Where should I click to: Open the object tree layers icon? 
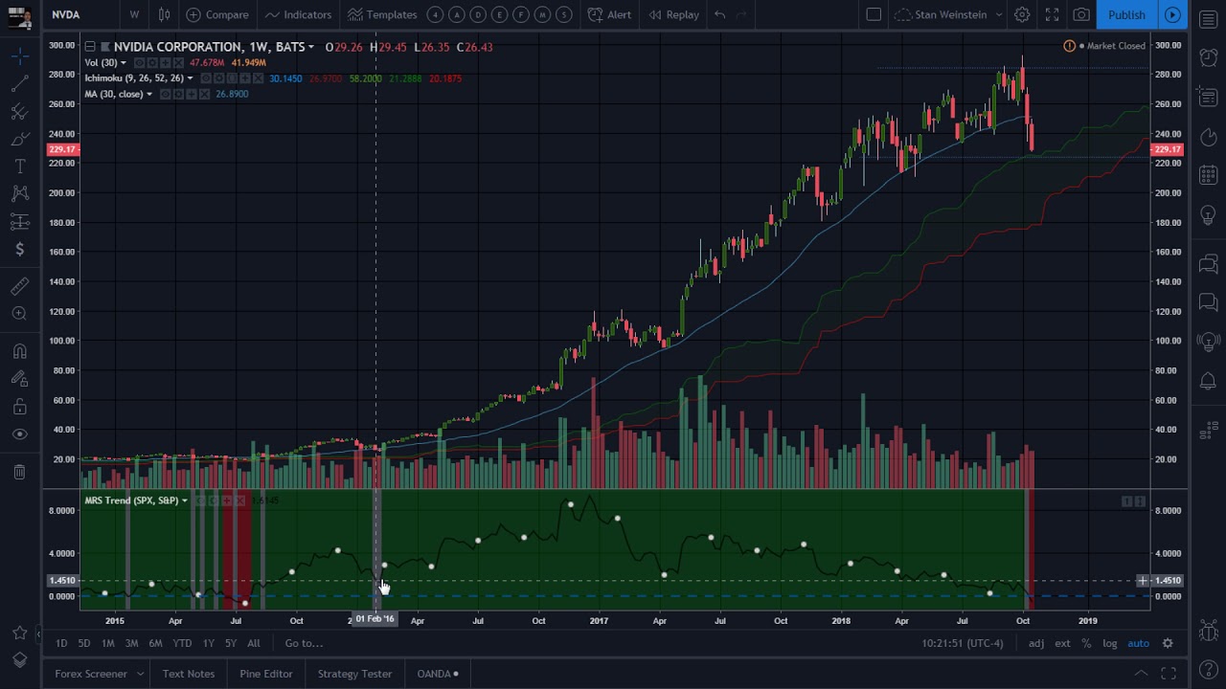[19, 660]
